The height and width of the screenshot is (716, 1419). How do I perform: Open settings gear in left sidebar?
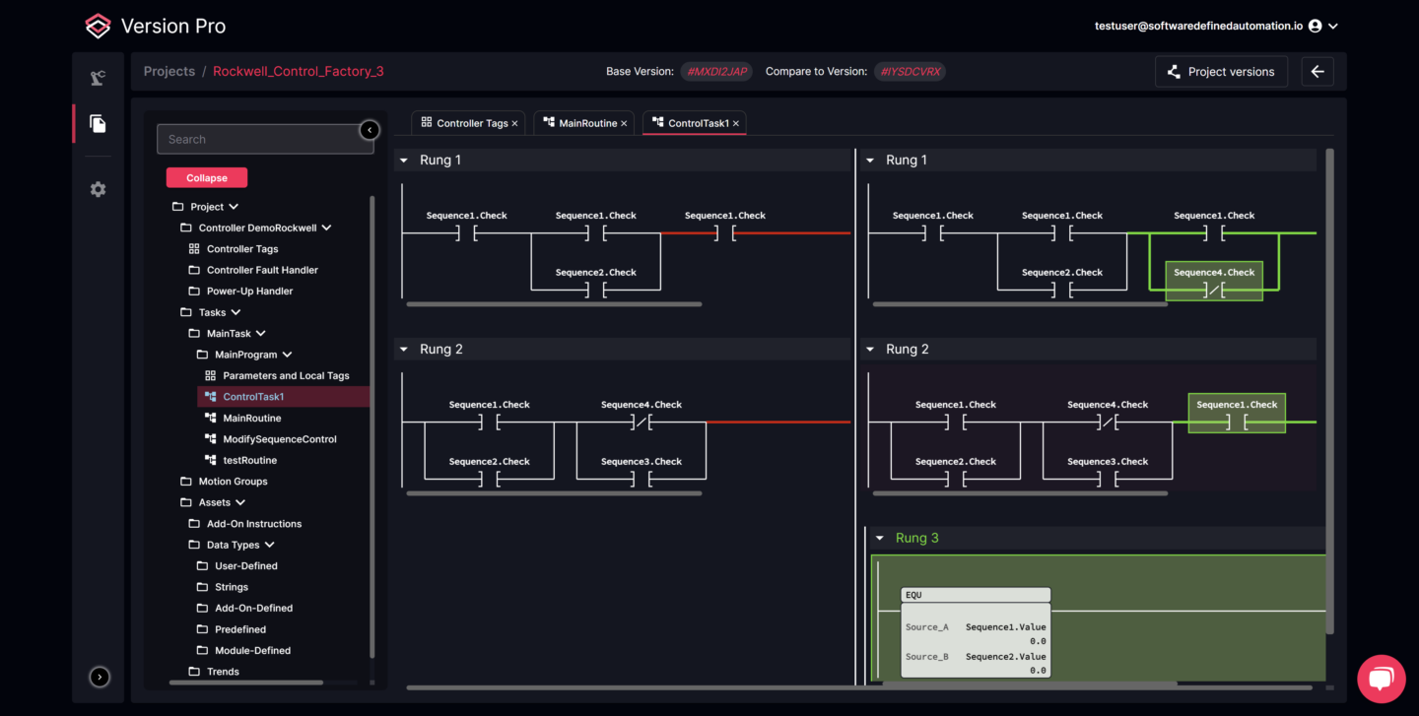pos(98,189)
